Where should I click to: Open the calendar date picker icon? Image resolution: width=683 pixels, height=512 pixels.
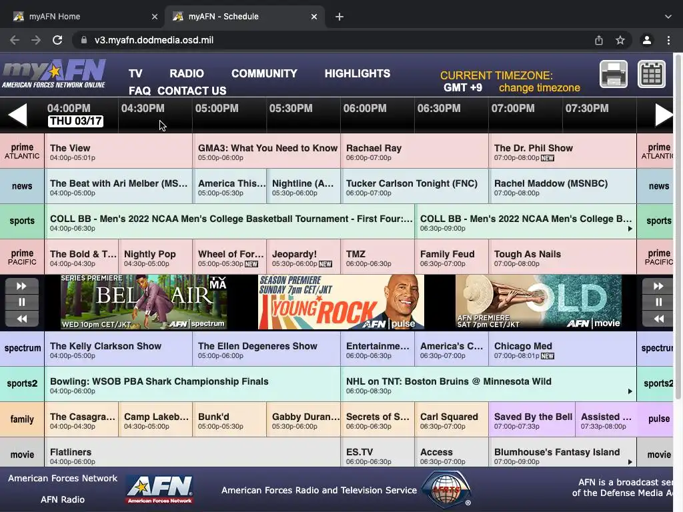(652, 75)
